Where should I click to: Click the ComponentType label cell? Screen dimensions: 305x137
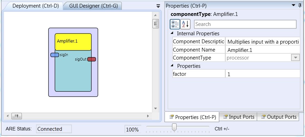coord(199,58)
